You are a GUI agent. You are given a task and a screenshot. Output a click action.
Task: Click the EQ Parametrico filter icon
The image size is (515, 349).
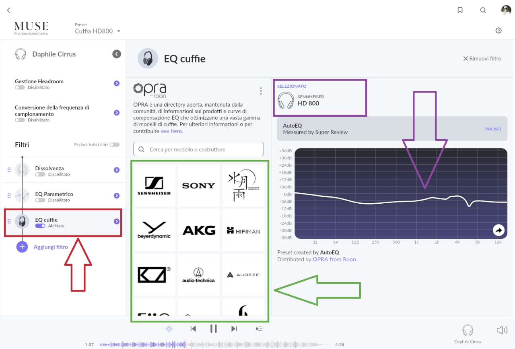[x=22, y=196]
